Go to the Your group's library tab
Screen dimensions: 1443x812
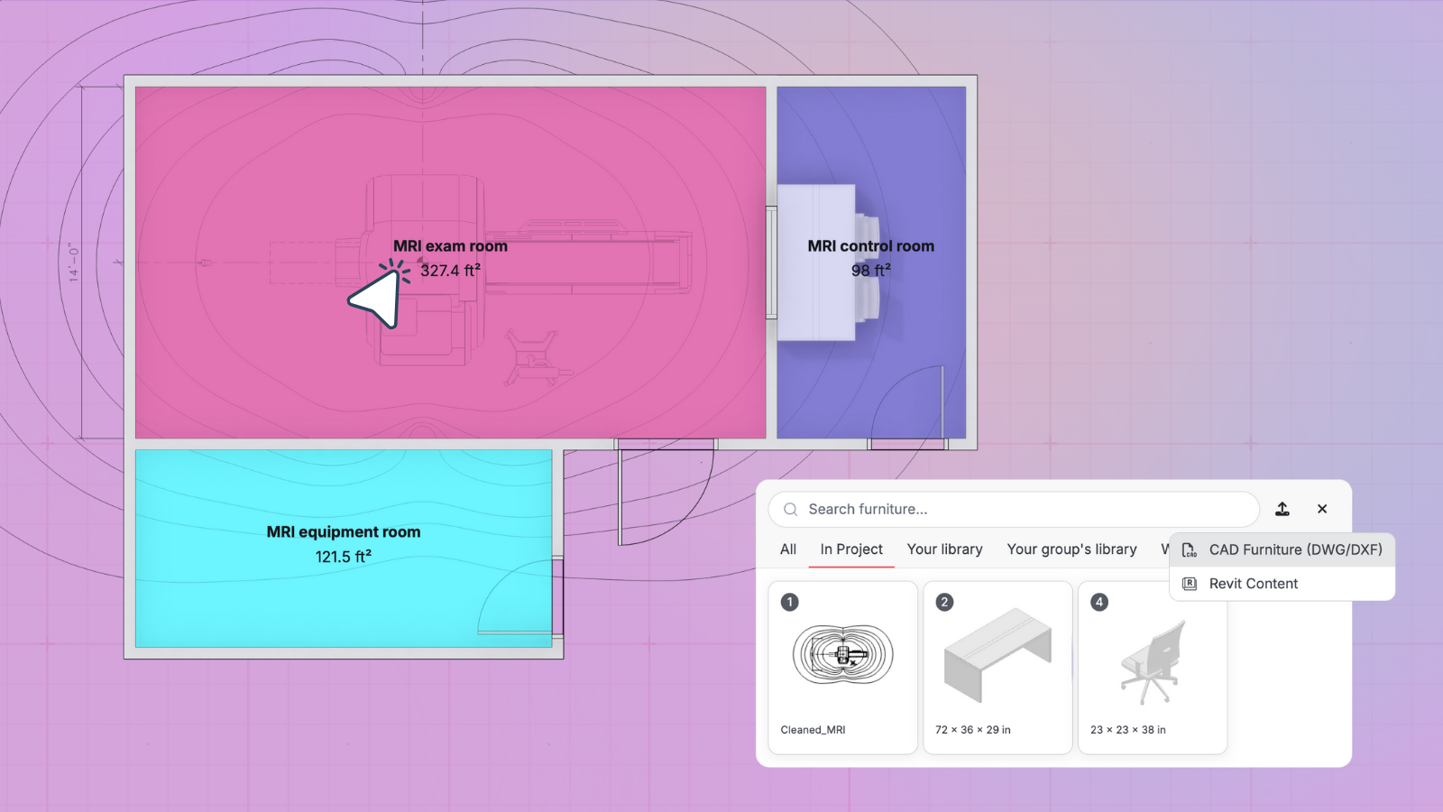tap(1071, 549)
